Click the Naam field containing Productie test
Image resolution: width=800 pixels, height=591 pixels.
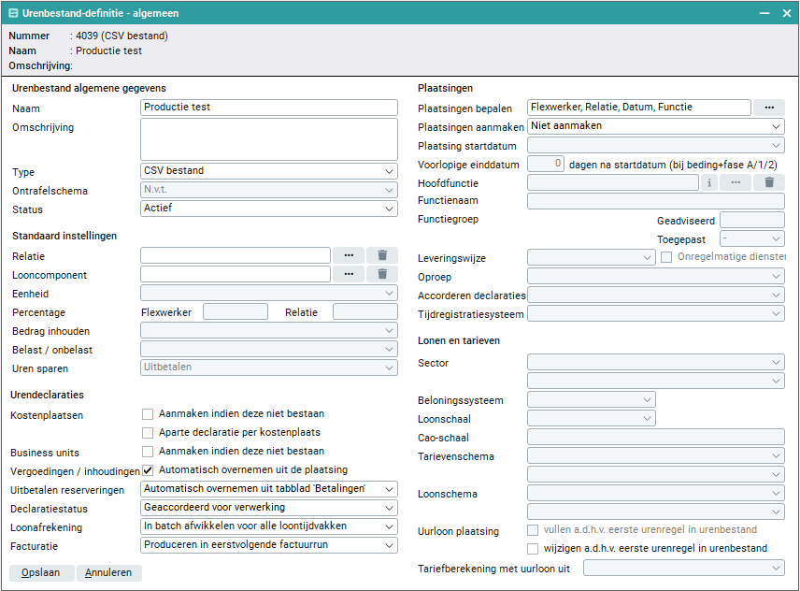pos(269,108)
